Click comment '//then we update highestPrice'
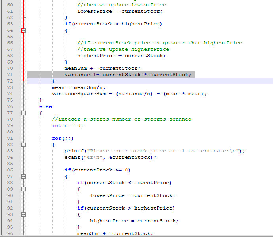Viewport: 273px width, 237px height. tap(123, 49)
